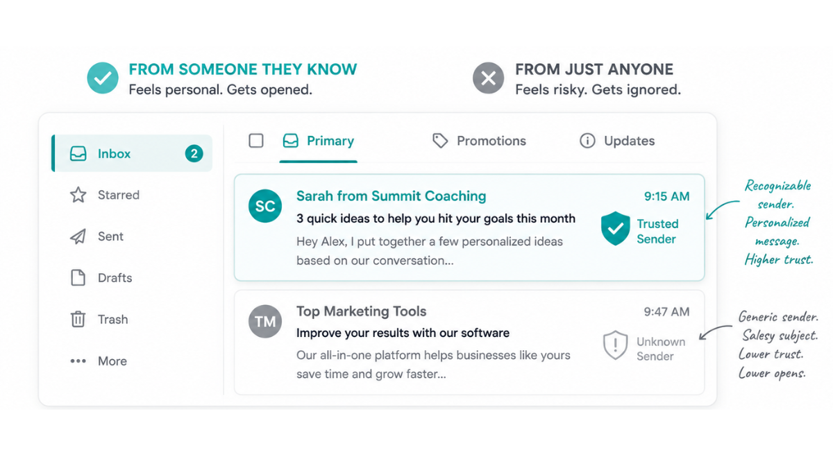This screenshot has height=468, width=833.
Task: Switch to the Updates tab
Action: (617, 141)
